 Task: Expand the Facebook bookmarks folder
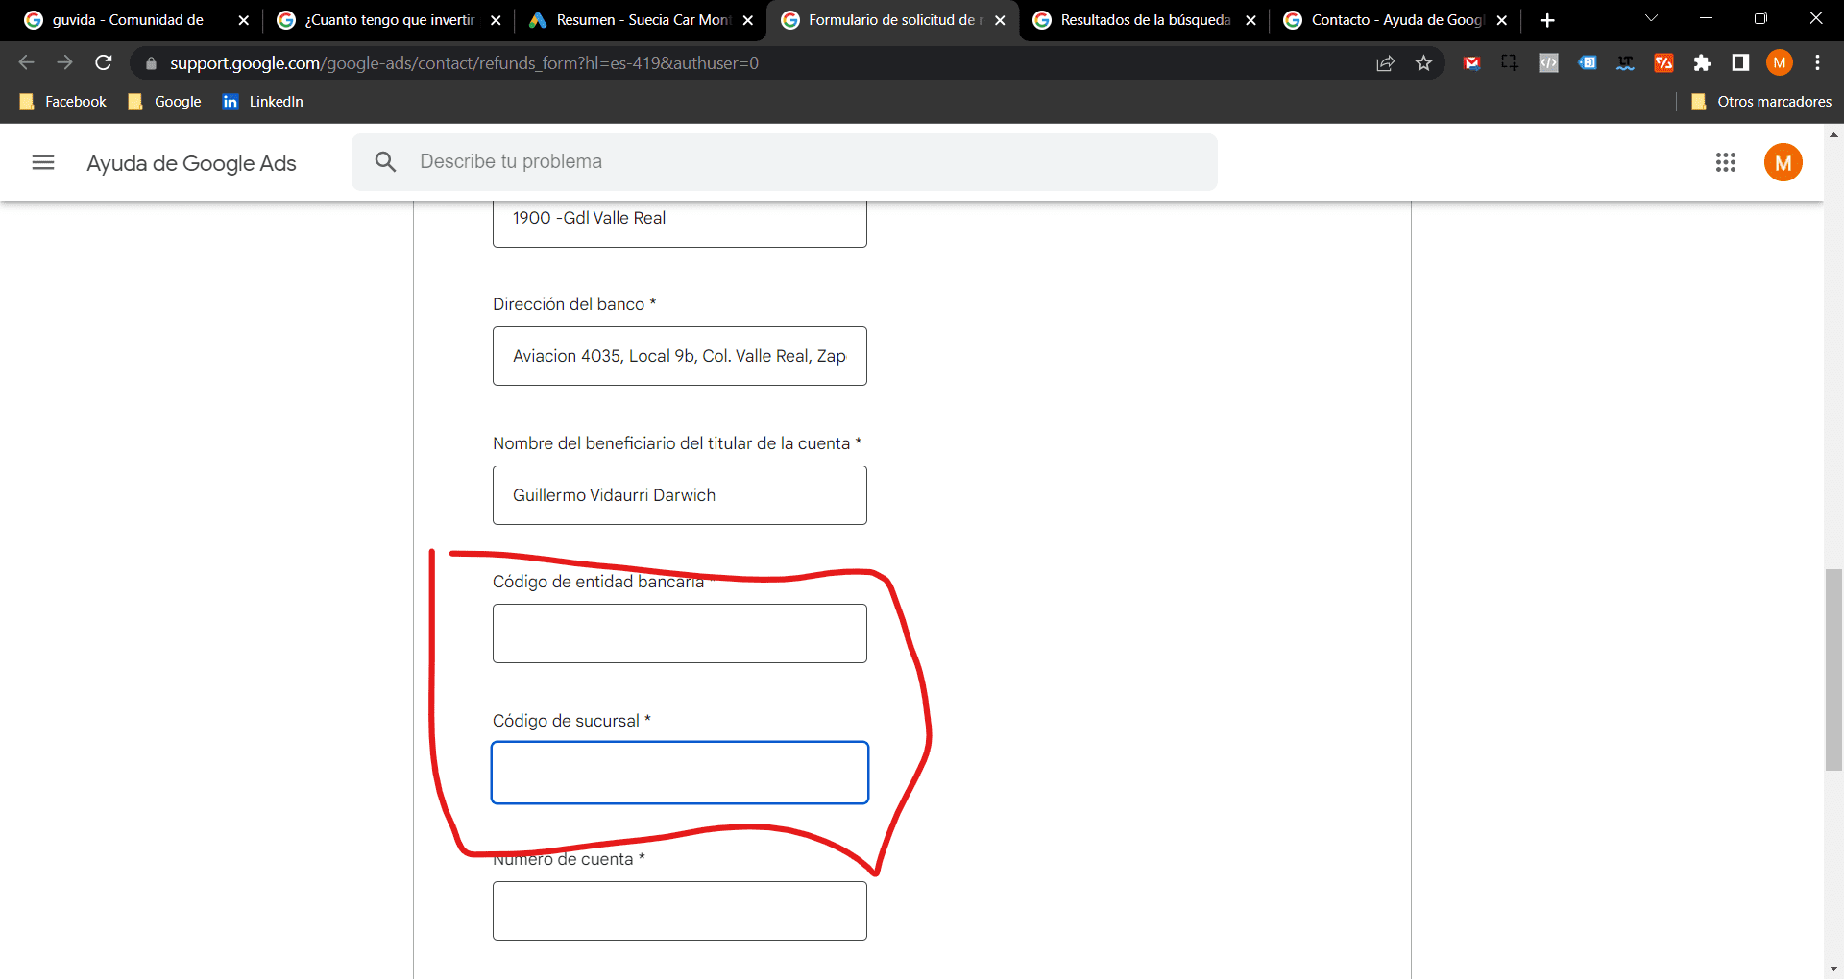(63, 102)
